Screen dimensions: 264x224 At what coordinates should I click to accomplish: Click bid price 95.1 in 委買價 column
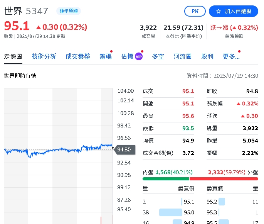[x=189, y=202]
